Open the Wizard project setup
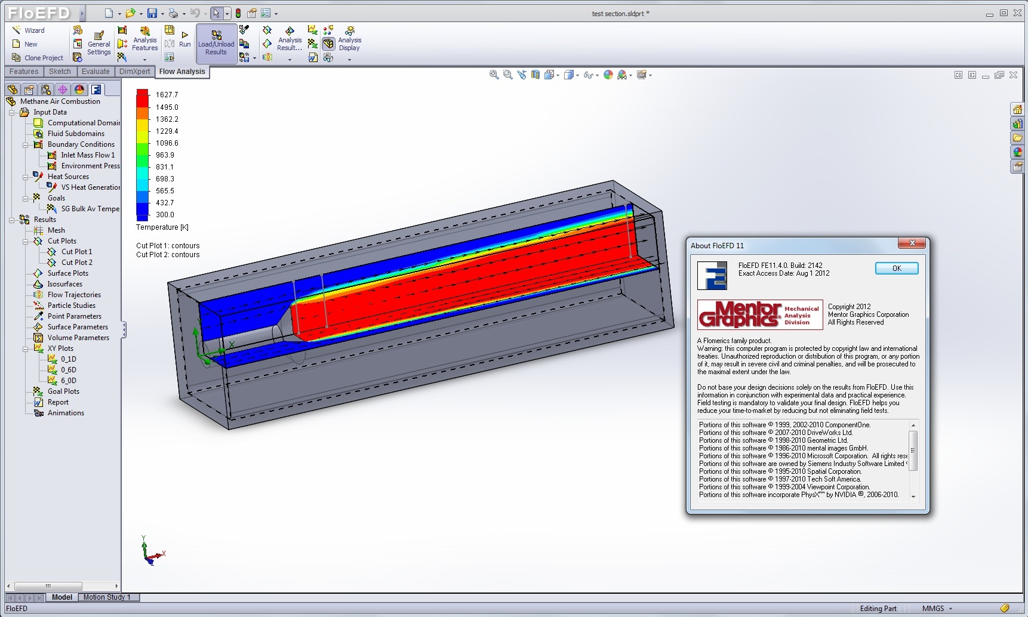1028x617 pixels. [29, 30]
